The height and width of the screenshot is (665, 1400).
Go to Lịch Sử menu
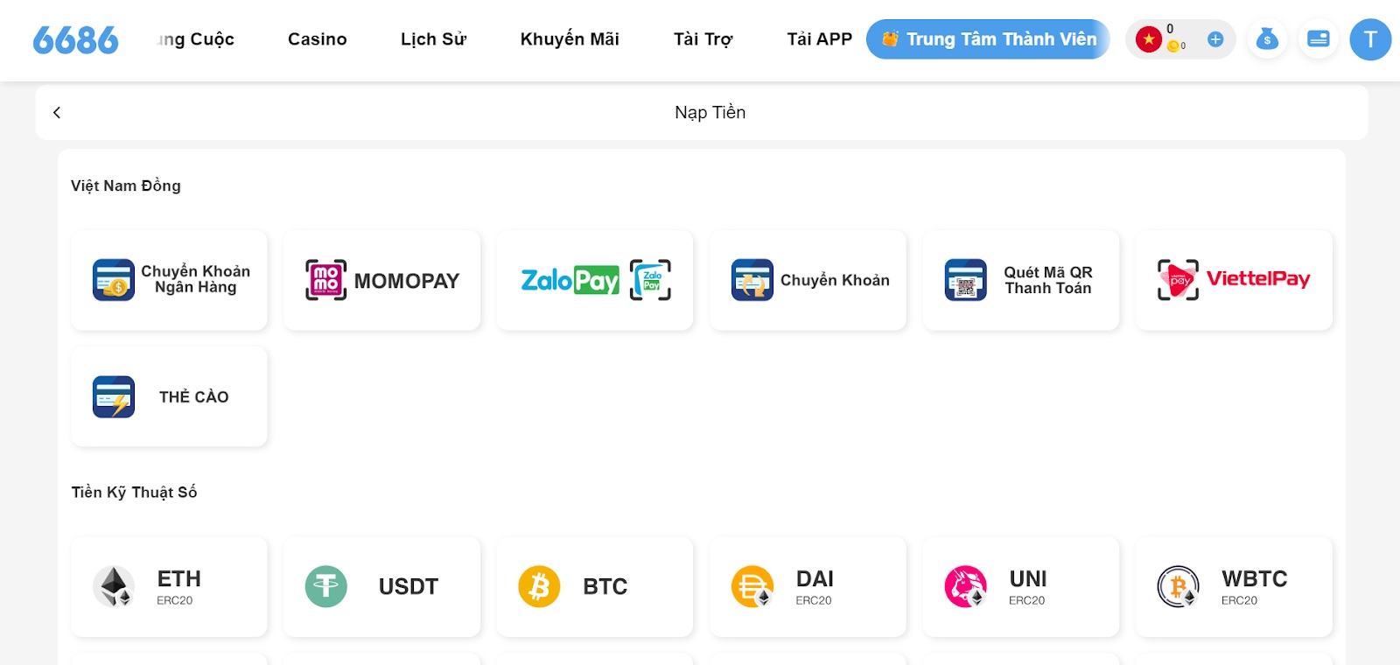[433, 39]
